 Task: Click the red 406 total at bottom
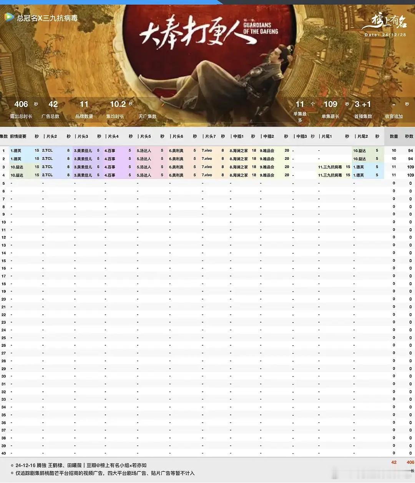(x=410, y=462)
